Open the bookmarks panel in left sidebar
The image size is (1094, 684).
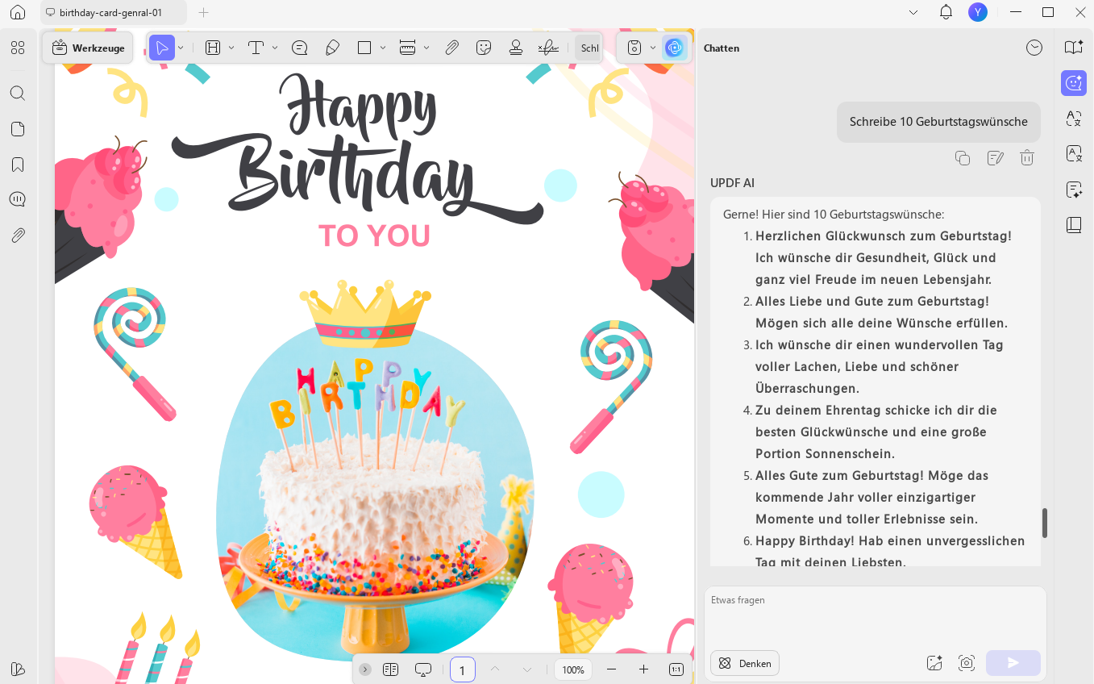(18, 165)
